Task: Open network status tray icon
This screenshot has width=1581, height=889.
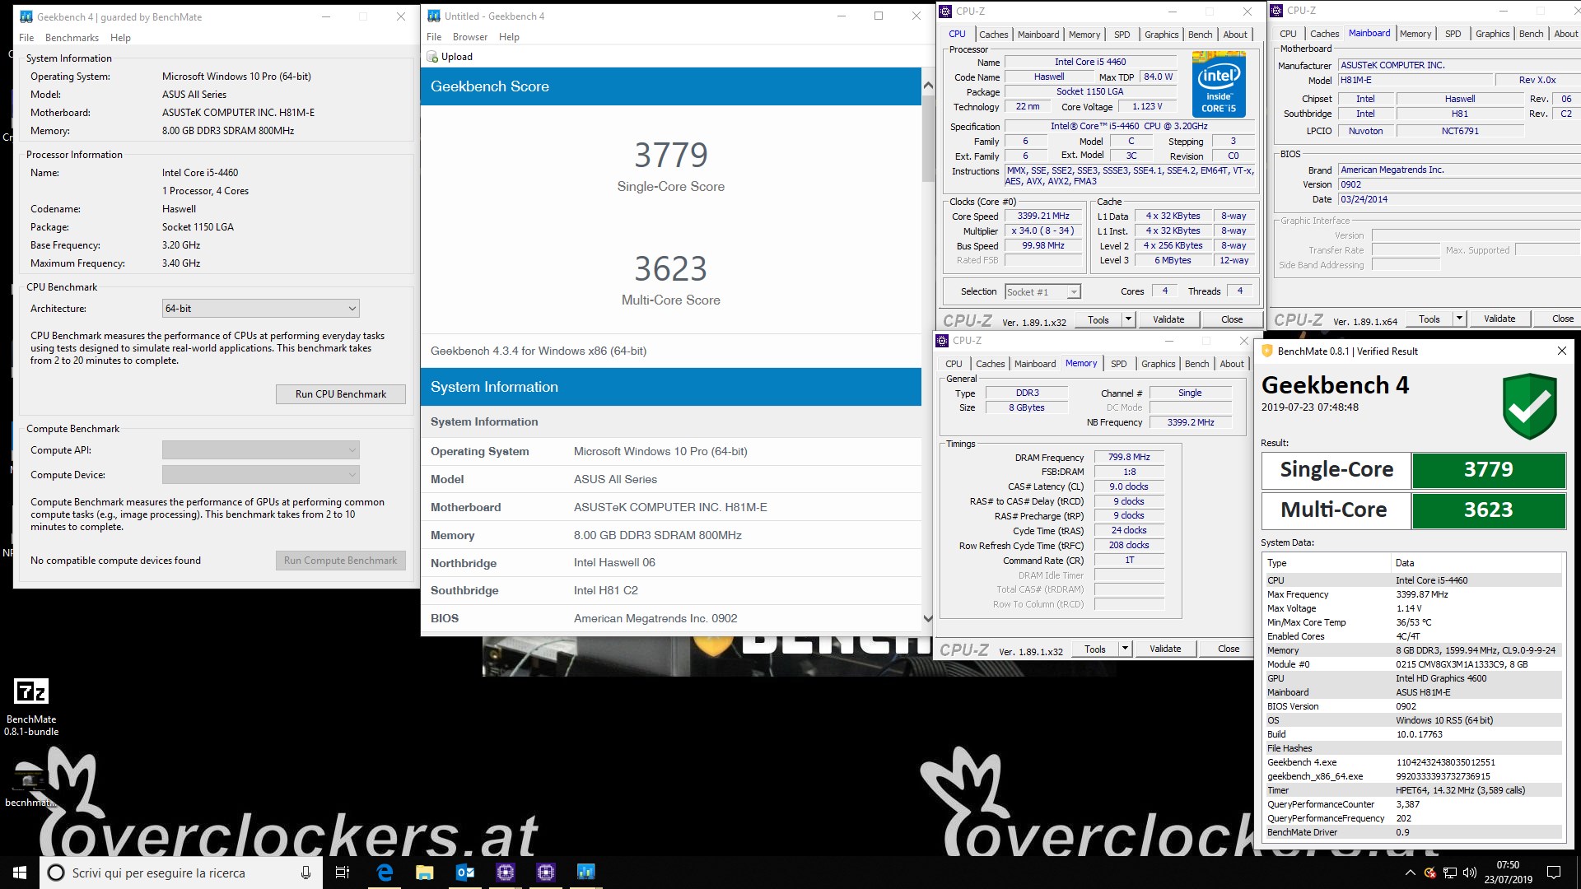Action: [1450, 873]
